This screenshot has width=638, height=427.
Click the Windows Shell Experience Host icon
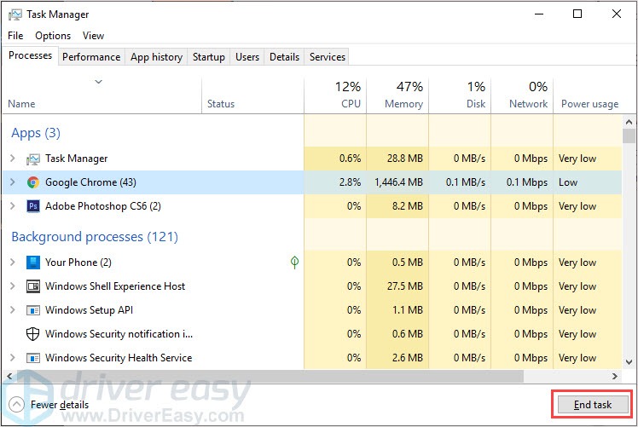(33, 286)
